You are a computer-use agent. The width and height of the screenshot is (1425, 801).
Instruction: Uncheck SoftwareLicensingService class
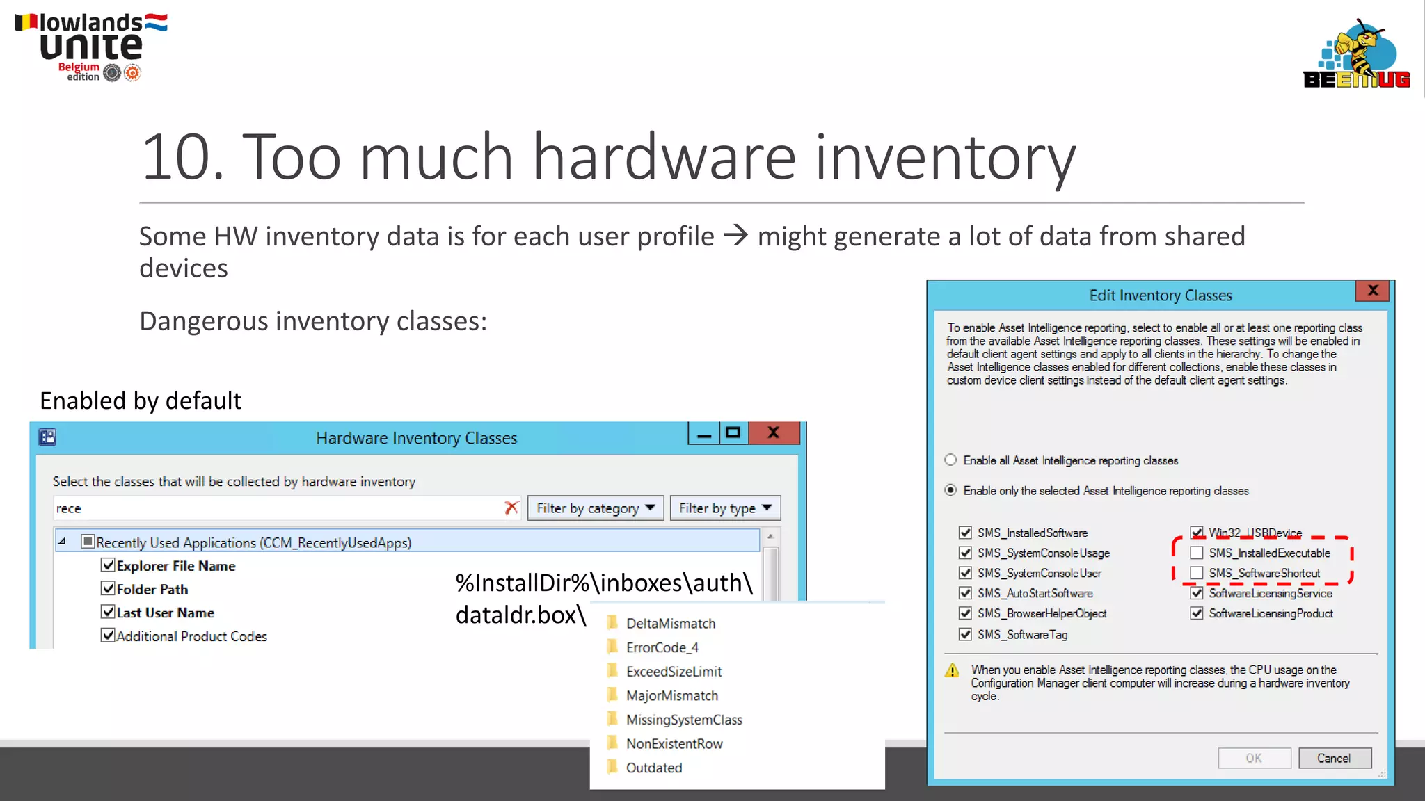tap(1197, 593)
